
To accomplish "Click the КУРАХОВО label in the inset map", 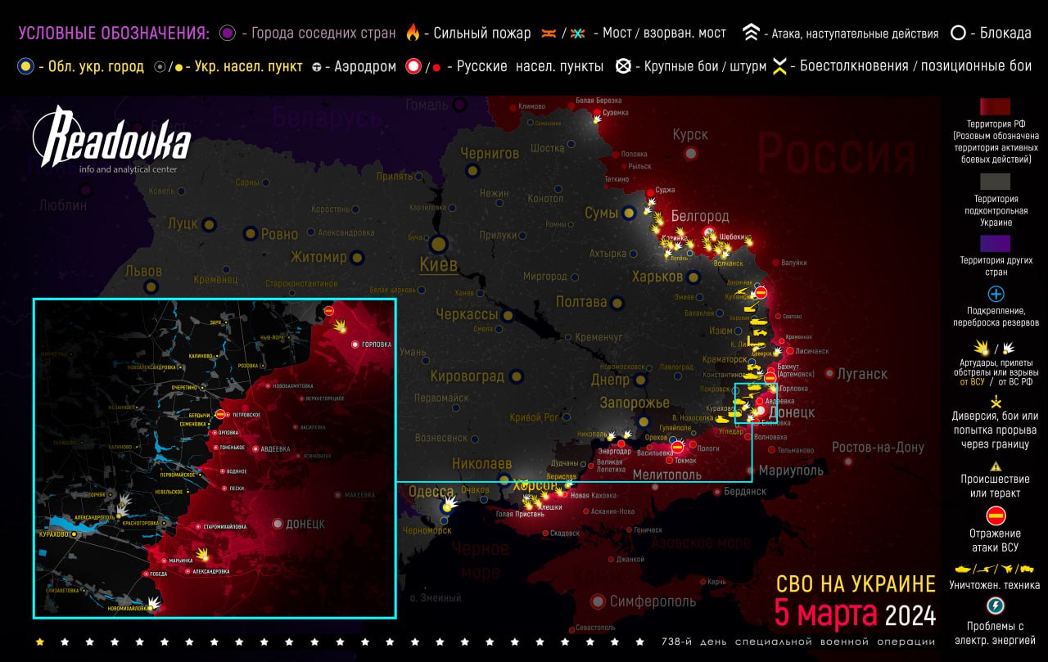I will pos(55,533).
